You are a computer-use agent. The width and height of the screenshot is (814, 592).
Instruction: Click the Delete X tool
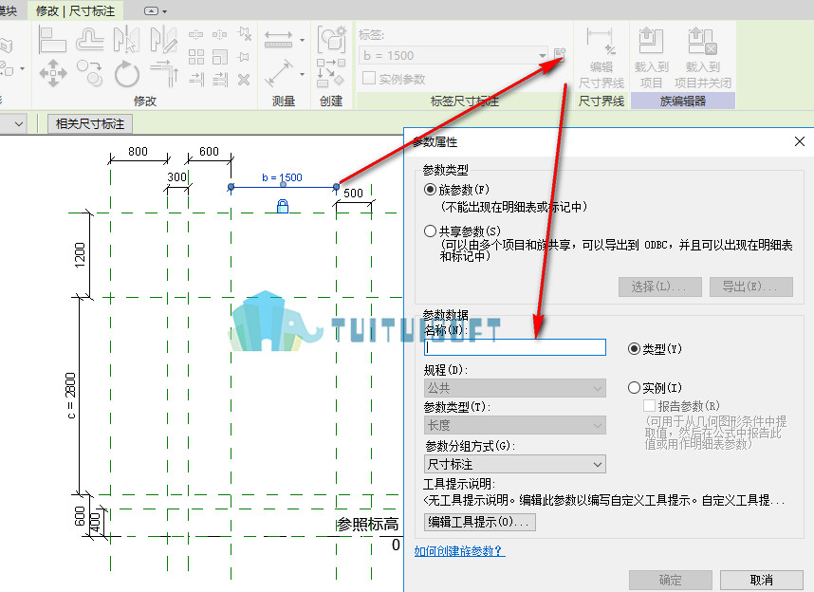click(244, 80)
